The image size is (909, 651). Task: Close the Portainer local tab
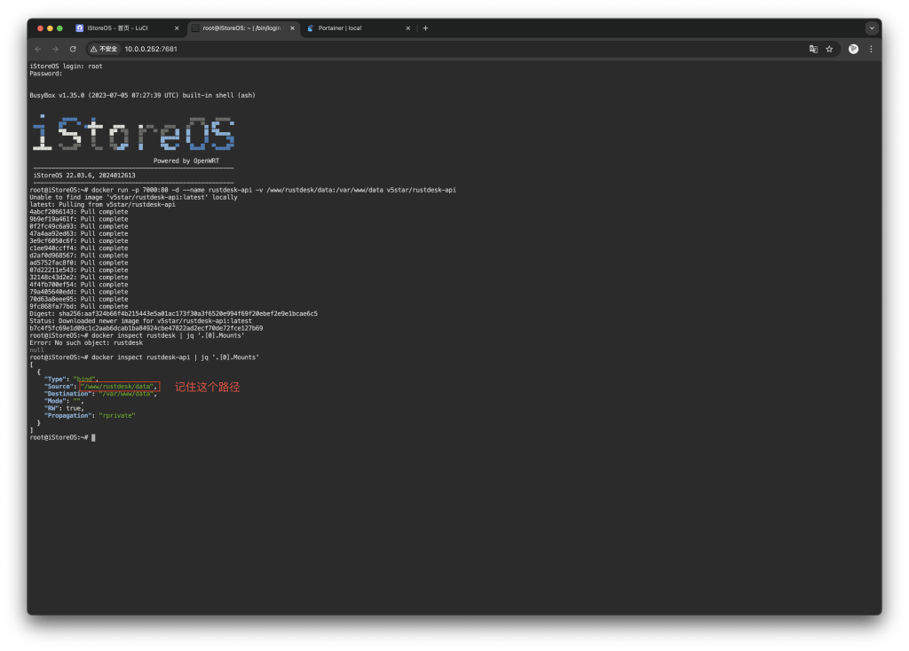[x=408, y=28]
